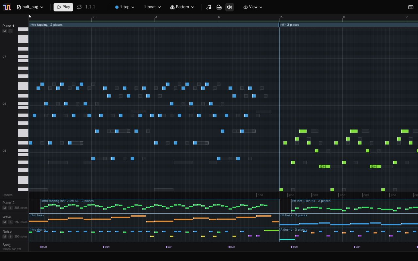Mute the Noise track
This screenshot has width=418, height=261.
tap(5, 237)
